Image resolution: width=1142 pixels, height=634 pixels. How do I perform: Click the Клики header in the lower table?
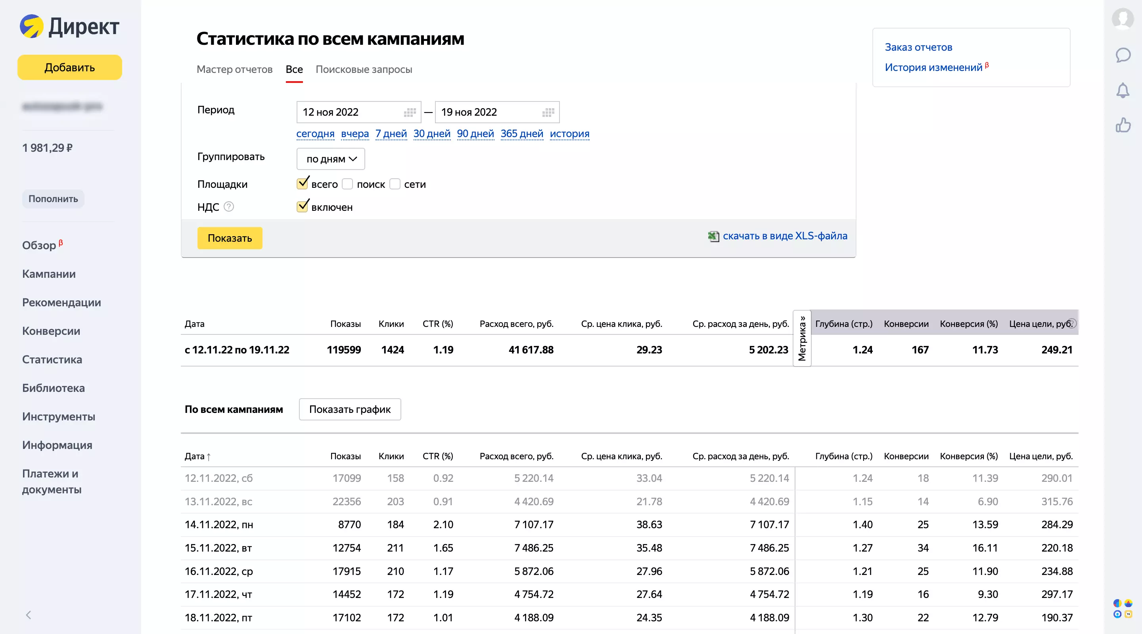[391, 456]
